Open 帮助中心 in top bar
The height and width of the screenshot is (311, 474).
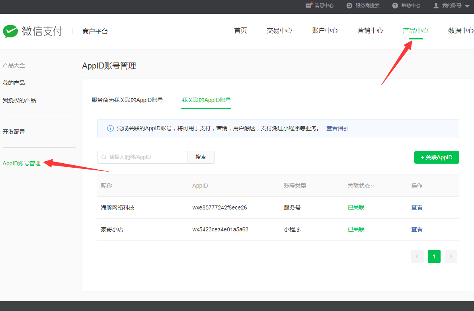[411, 6]
